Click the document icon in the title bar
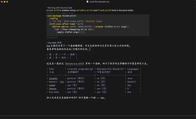Screen dimensions: 196x119 [x=87, y=2]
